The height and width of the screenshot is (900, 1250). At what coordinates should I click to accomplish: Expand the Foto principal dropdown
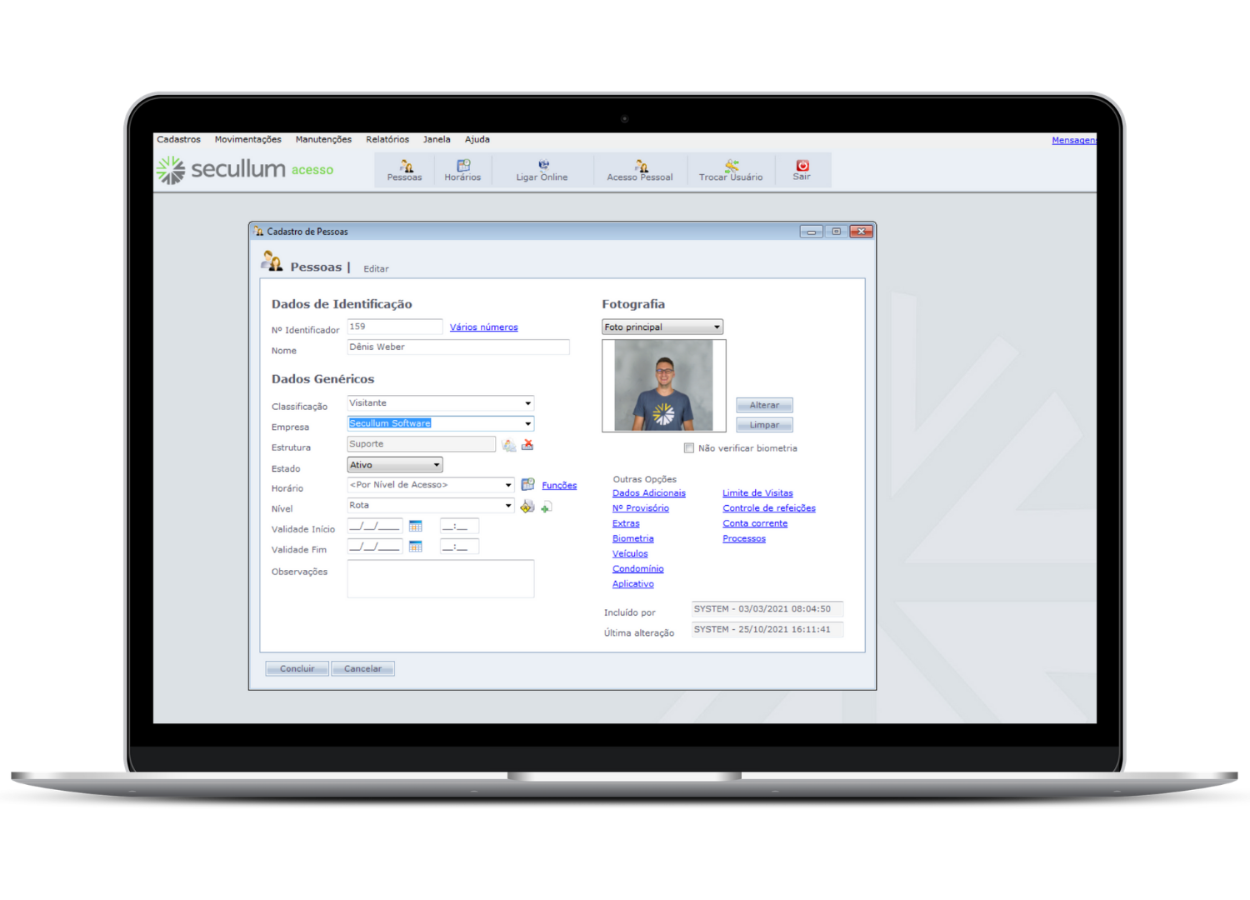717,327
